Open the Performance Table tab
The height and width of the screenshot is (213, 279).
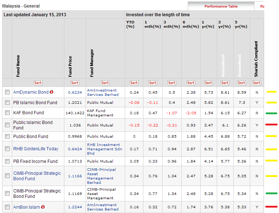[221, 6]
